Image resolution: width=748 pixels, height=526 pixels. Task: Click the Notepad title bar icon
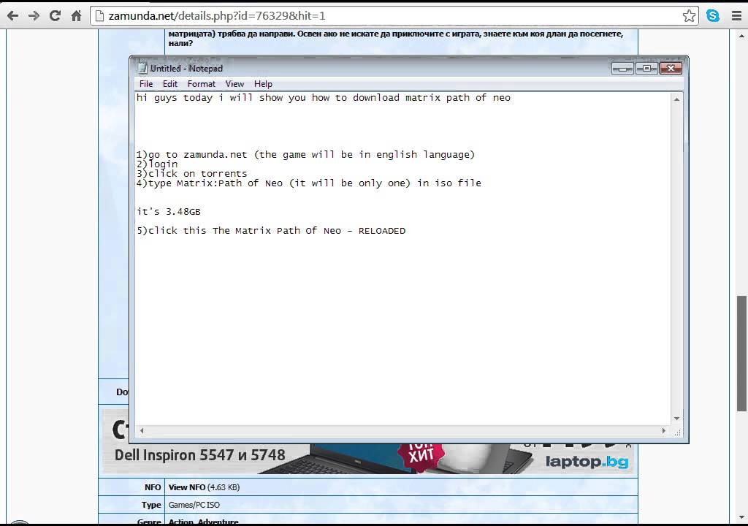click(x=142, y=68)
